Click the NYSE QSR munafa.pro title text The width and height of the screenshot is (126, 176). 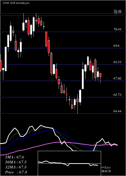click(x=16, y=3)
